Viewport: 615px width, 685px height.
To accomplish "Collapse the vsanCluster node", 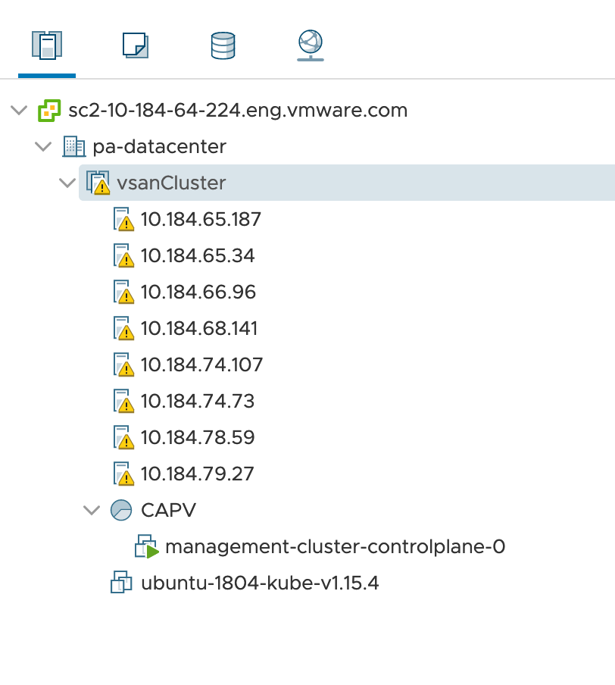I will (67, 183).
